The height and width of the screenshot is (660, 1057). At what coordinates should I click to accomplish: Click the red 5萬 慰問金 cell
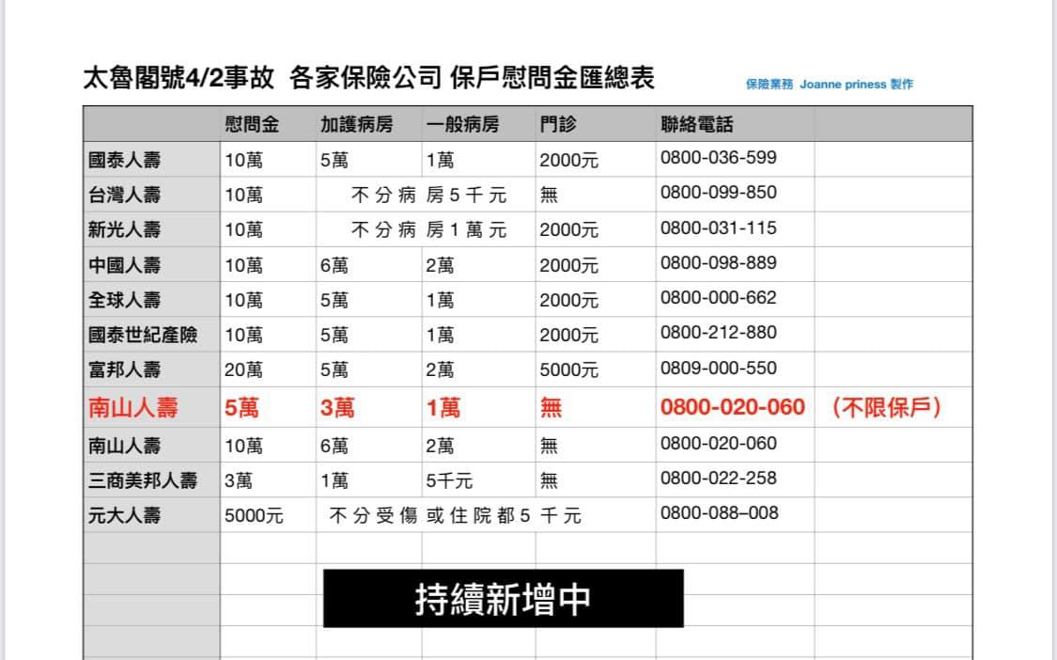(241, 408)
